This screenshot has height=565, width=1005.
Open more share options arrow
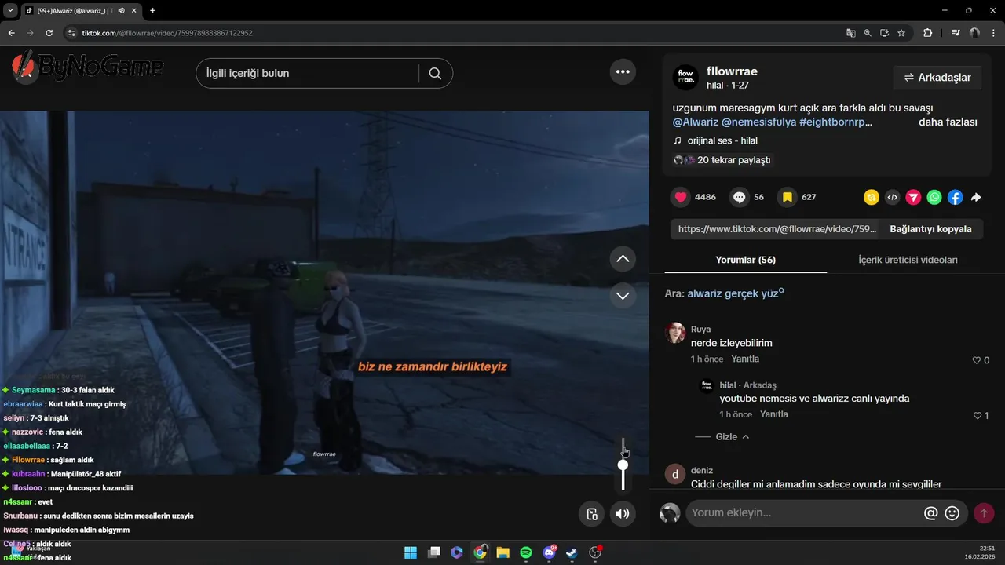[x=976, y=198]
